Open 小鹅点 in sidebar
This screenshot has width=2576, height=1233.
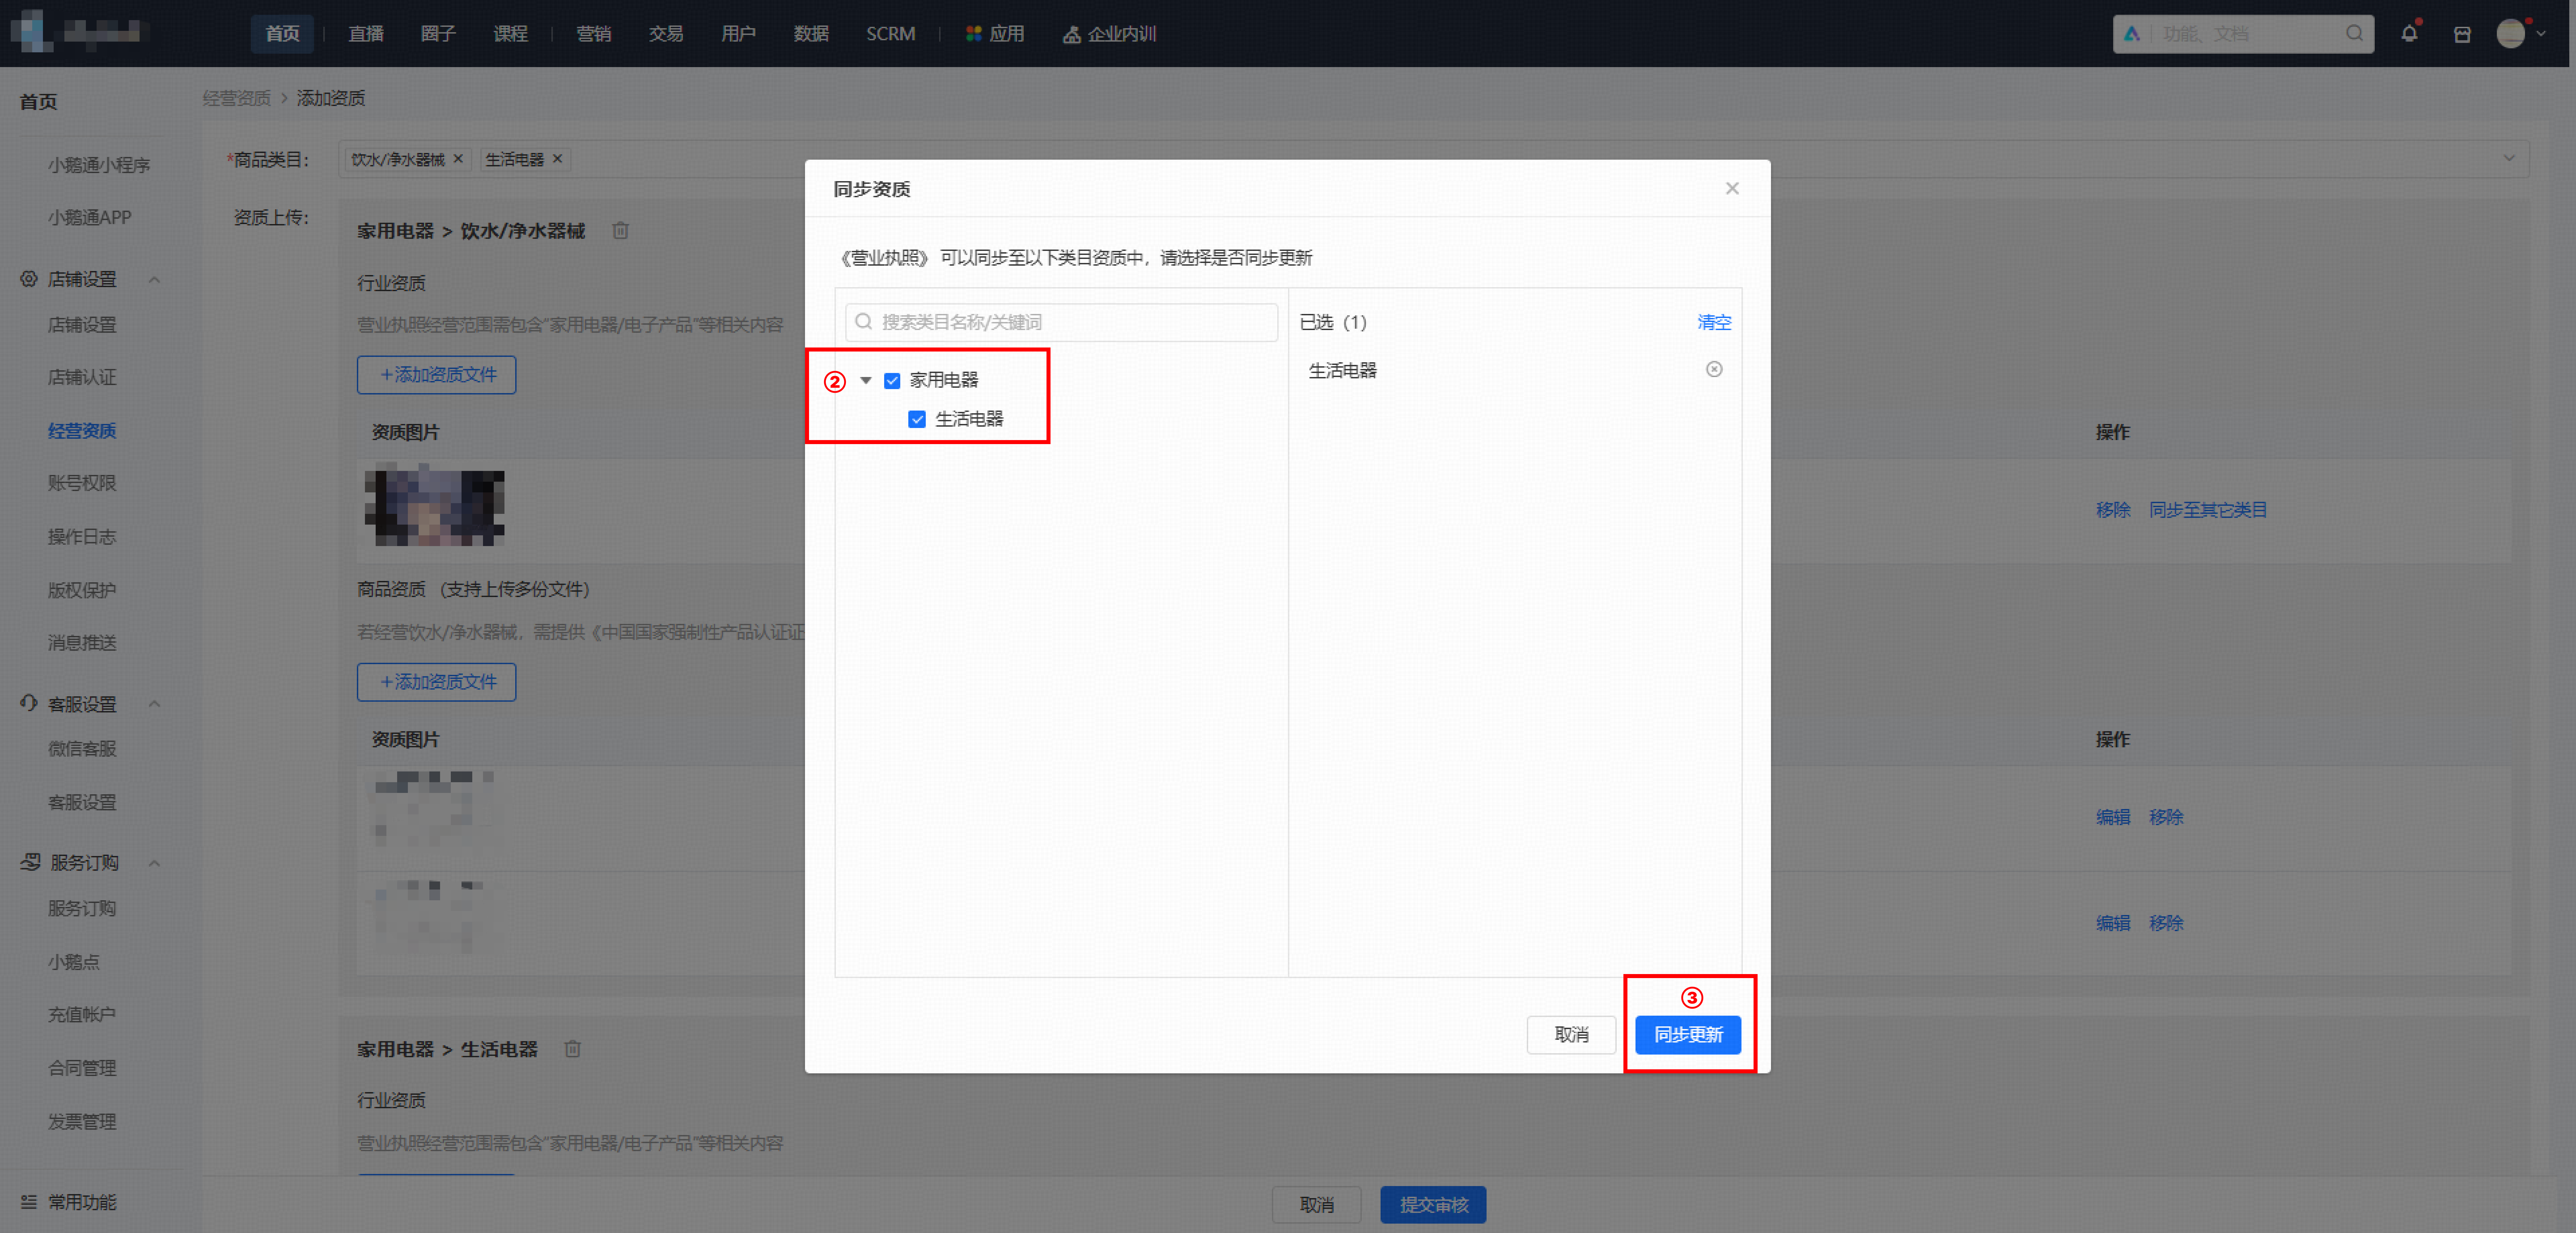[74, 962]
